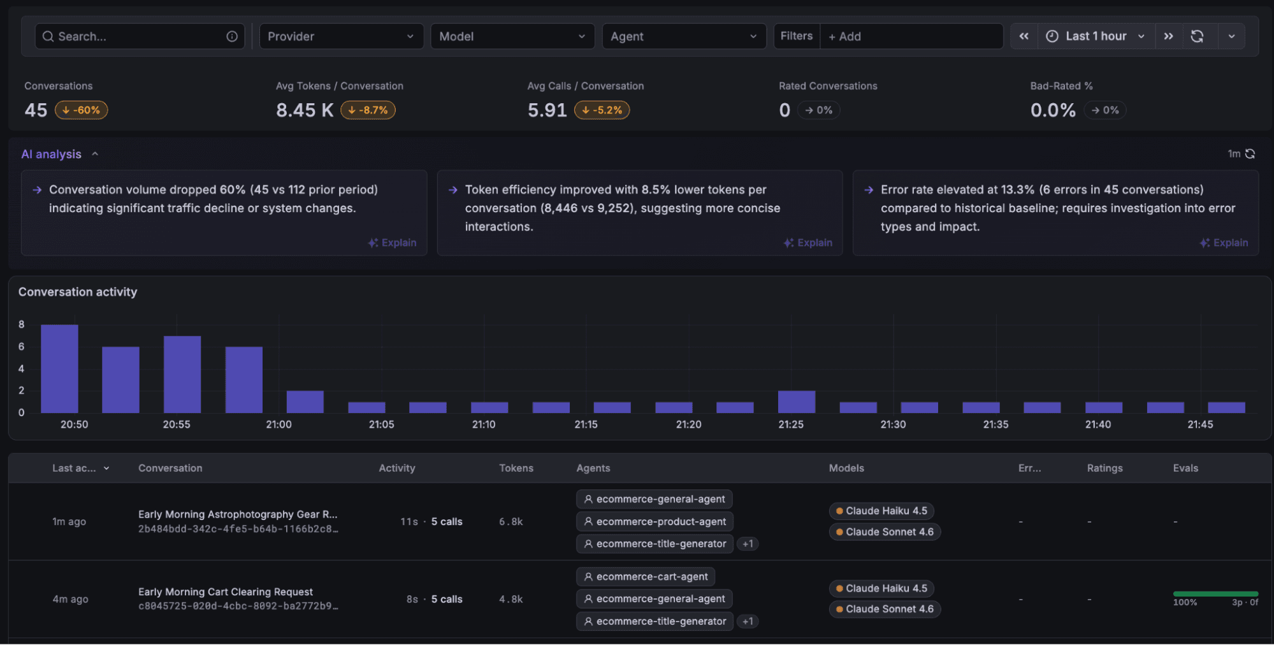Click Claude Sonnet 4.6 tag in Cart Clearing row
The width and height of the screenshot is (1274, 645).
pos(885,609)
